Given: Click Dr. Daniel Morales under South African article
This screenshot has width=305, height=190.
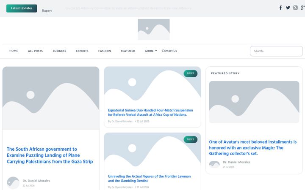Looking at the screenshot, I should [36, 181].
